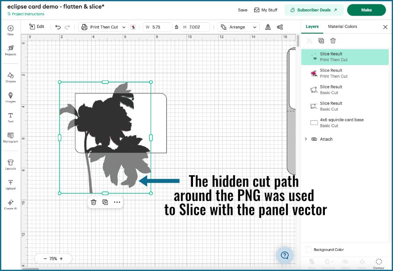The image size is (393, 271).
Task: Open the Projects section in sidebar
Action: click(10, 50)
